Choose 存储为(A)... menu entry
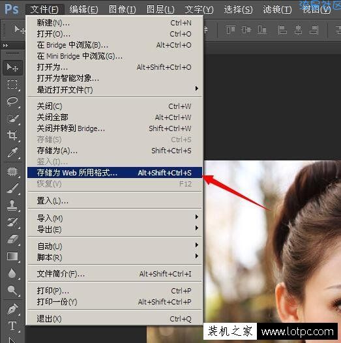 click(x=114, y=151)
